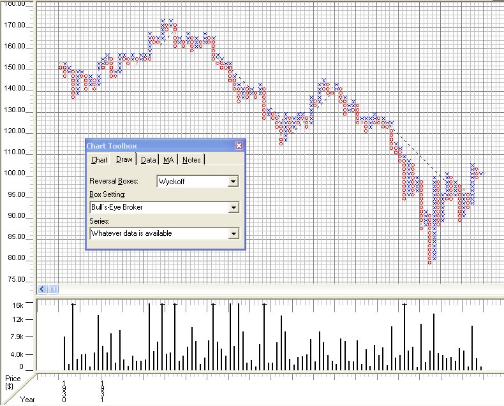Screen dimensions: 504x406
Task: Click the 16k volume axis label
Action: point(18,305)
